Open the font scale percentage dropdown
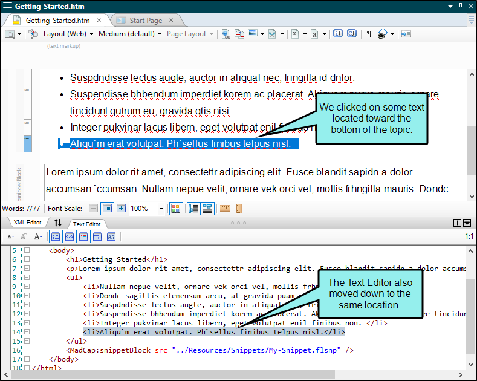 coord(161,209)
